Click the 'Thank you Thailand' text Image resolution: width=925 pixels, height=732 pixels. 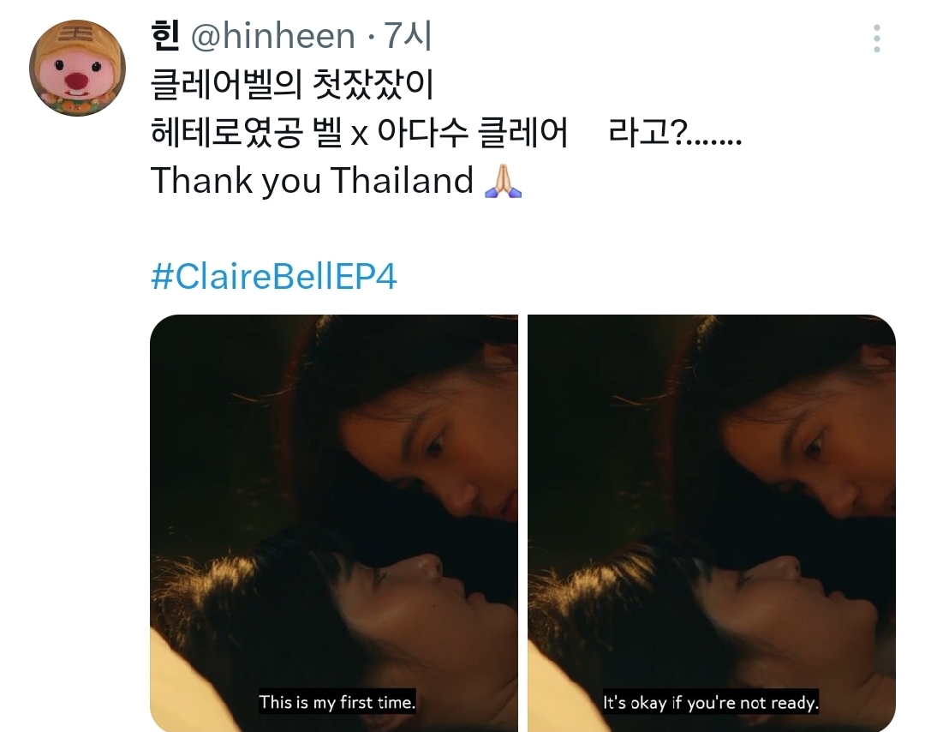point(312,181)
